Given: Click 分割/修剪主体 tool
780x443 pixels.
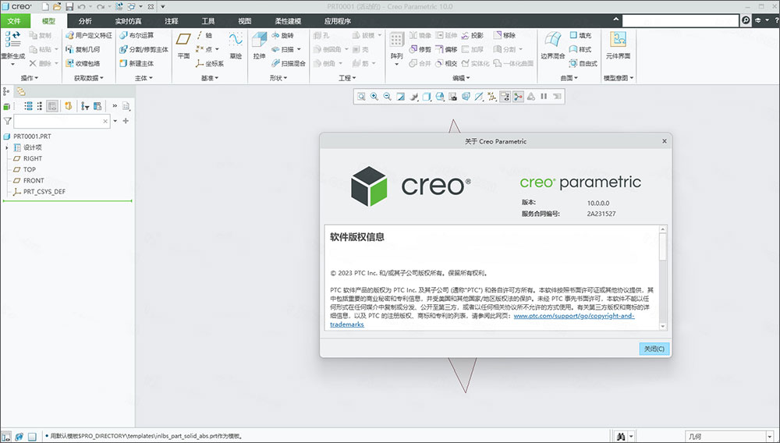Looking at the screenshot, I should point(144,49).
